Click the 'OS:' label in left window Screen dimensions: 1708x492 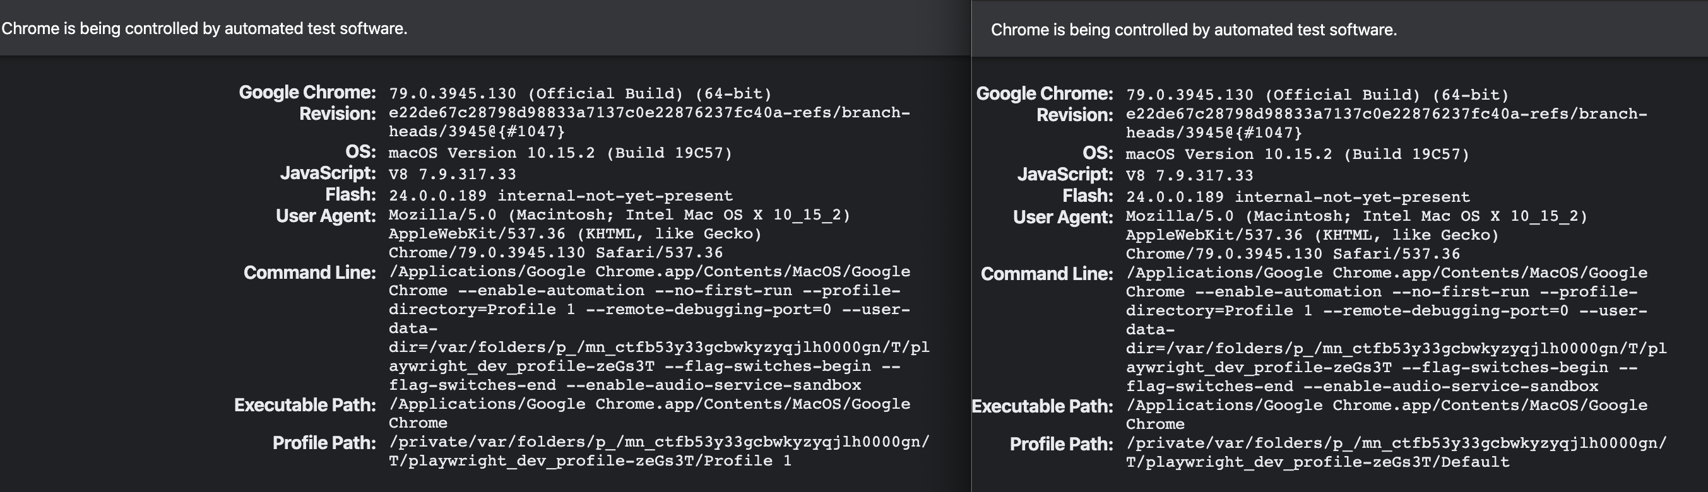coord(360,151)
